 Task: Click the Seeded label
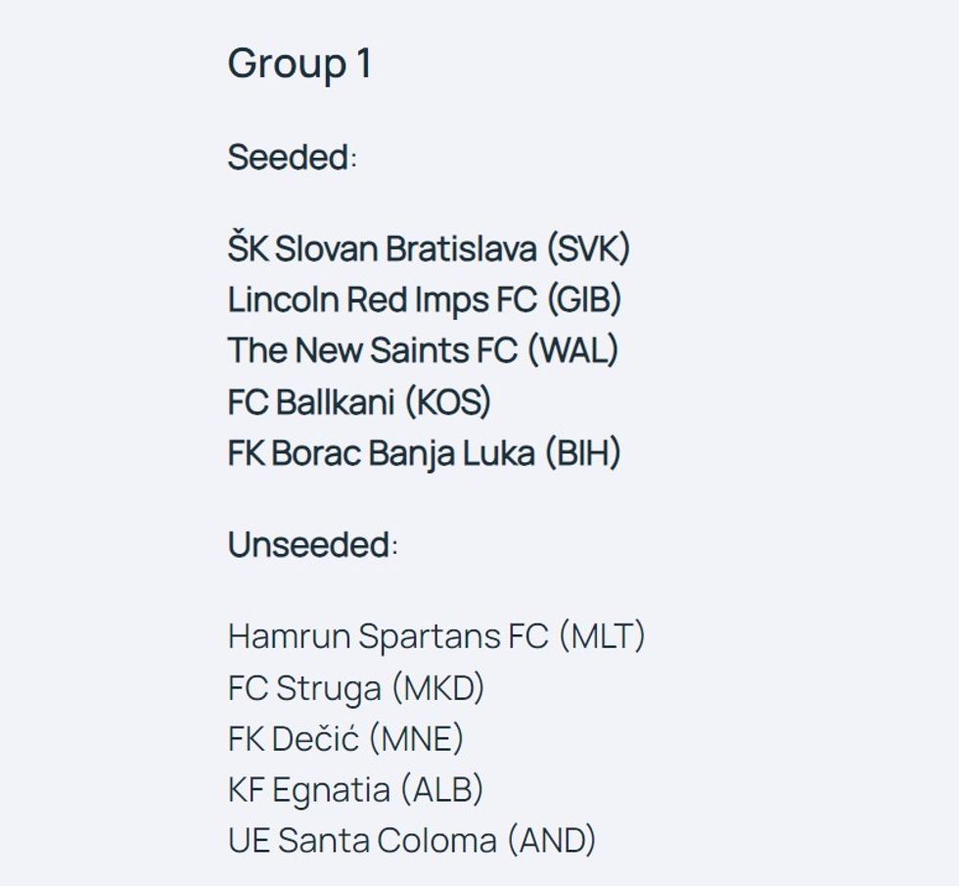pyautogui.click(x=290, y=157)
